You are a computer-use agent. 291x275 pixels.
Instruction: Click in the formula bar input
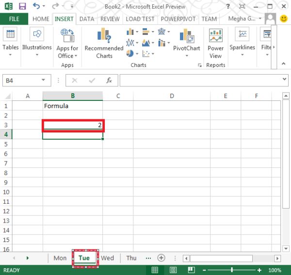(x=201, y=81)
